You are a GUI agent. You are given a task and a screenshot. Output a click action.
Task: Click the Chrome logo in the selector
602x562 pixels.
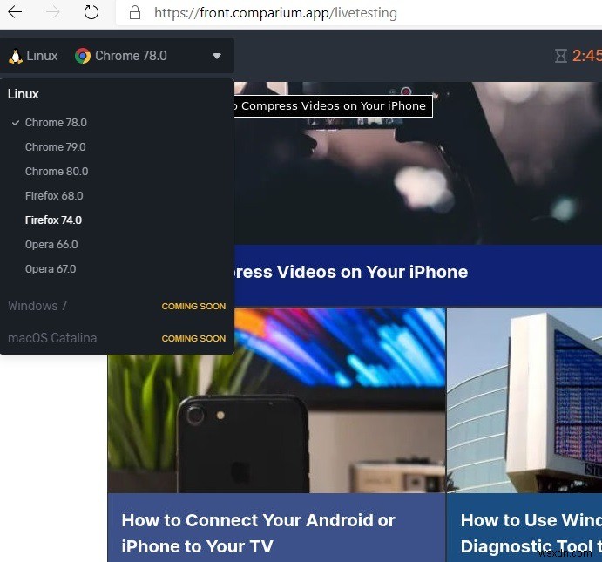(x=83, y=56)
